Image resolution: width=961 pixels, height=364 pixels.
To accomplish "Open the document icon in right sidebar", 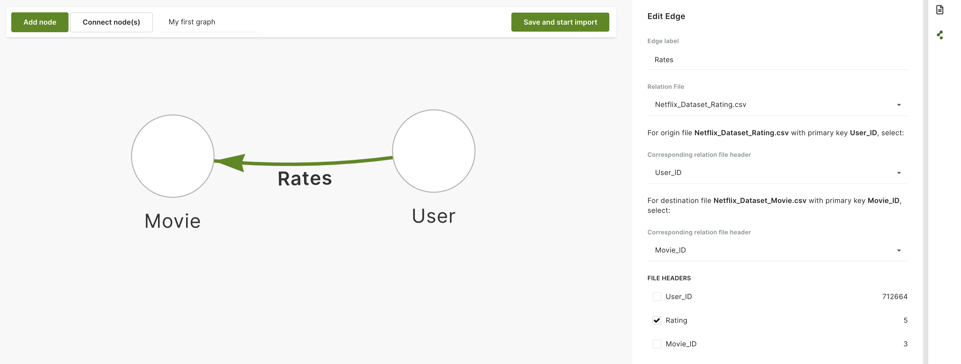I will 939,10.
